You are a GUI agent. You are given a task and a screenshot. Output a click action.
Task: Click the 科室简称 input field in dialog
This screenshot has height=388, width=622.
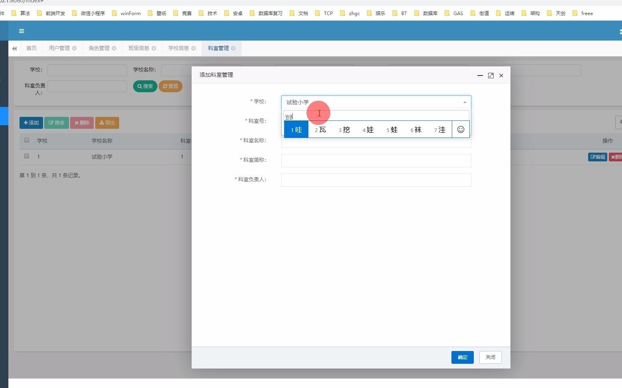[x=376, y=161]
